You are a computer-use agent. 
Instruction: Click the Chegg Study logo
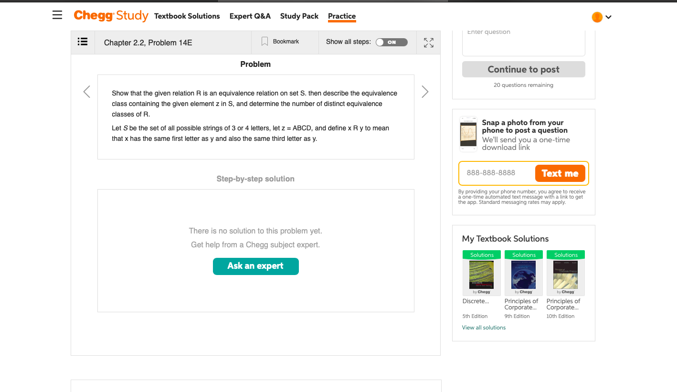111,16
